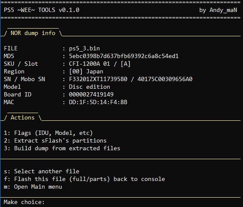The width and height of the screenshot is (243, 207).
Task: Click the 'Disc edition' model value
Action: 90,87
